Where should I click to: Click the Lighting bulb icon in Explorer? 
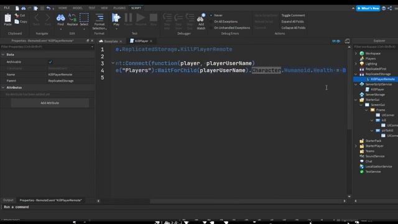click(x=362, y=63)
